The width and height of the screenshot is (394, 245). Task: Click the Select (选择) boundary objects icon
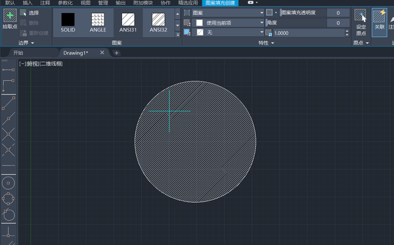24,12
